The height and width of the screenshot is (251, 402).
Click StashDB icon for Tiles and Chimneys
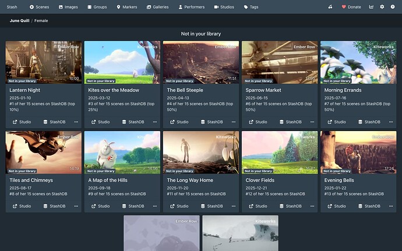(45, 206)
